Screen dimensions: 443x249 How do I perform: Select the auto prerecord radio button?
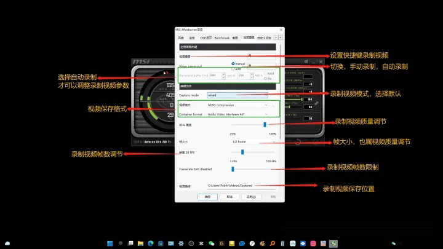click(233, 69)
